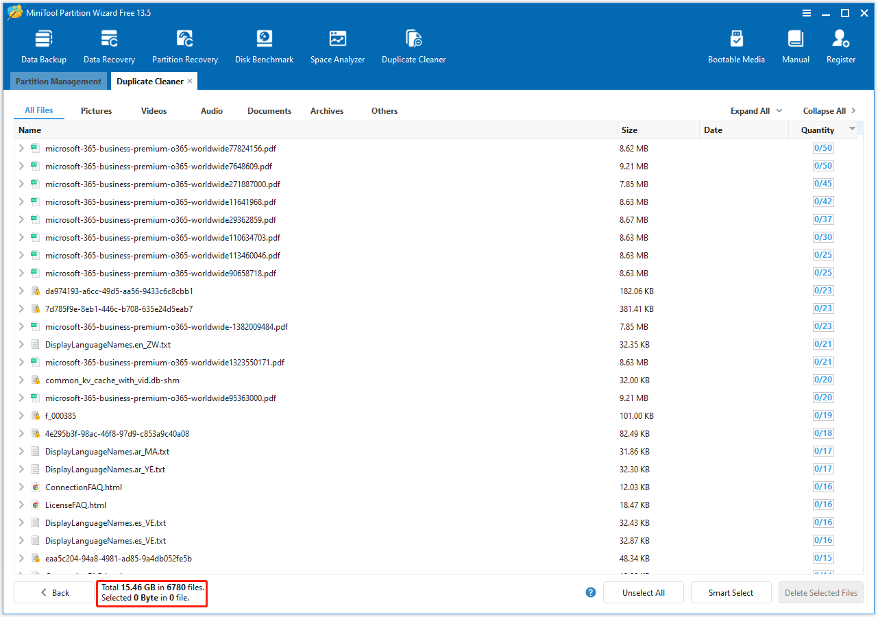
Task: Click the Smart Select button
Action: pos(731,592)
